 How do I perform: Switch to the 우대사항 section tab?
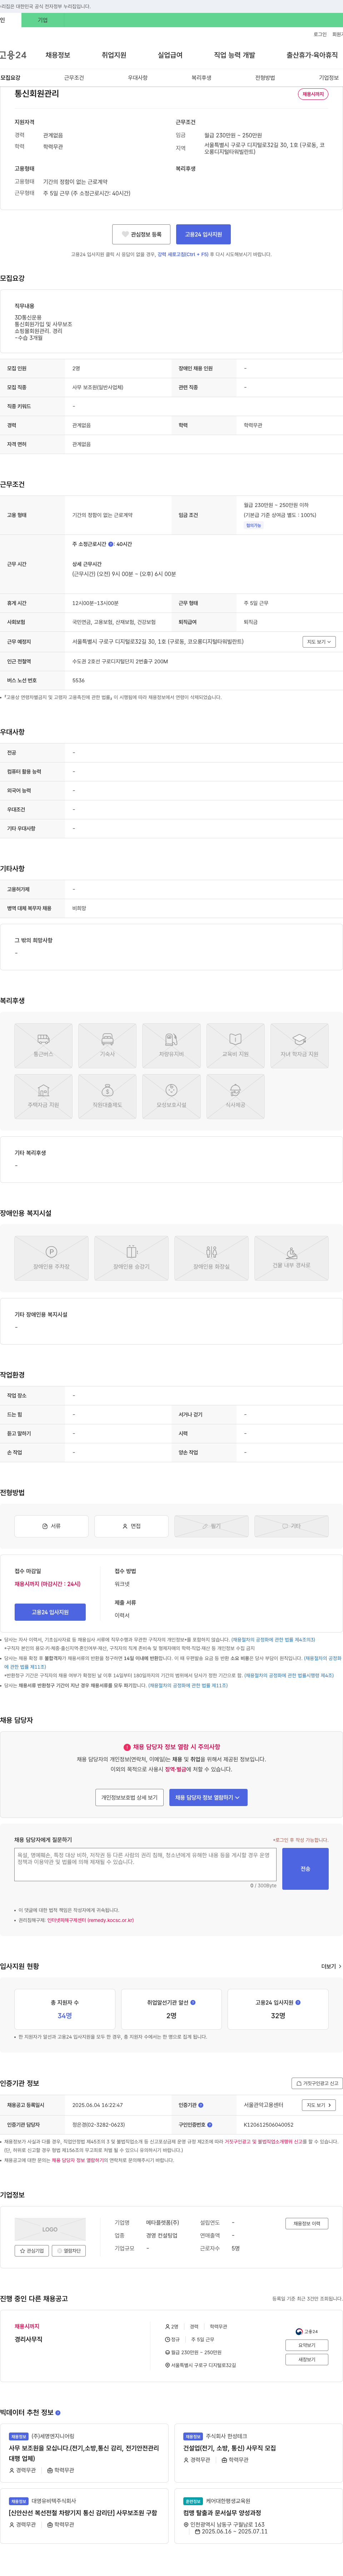point(138,78)
